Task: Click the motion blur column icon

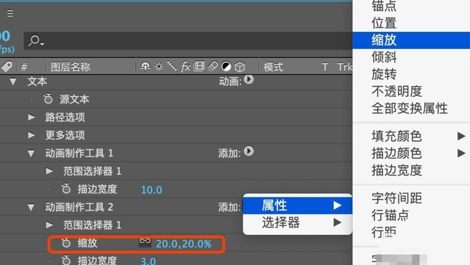Action: 213,66
